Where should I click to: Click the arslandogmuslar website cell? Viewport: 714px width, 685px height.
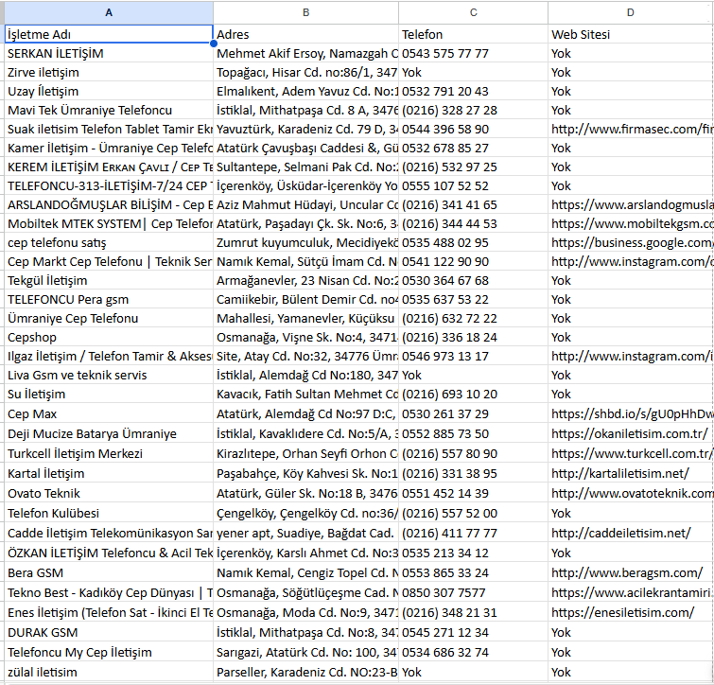[x=631, y=204]
